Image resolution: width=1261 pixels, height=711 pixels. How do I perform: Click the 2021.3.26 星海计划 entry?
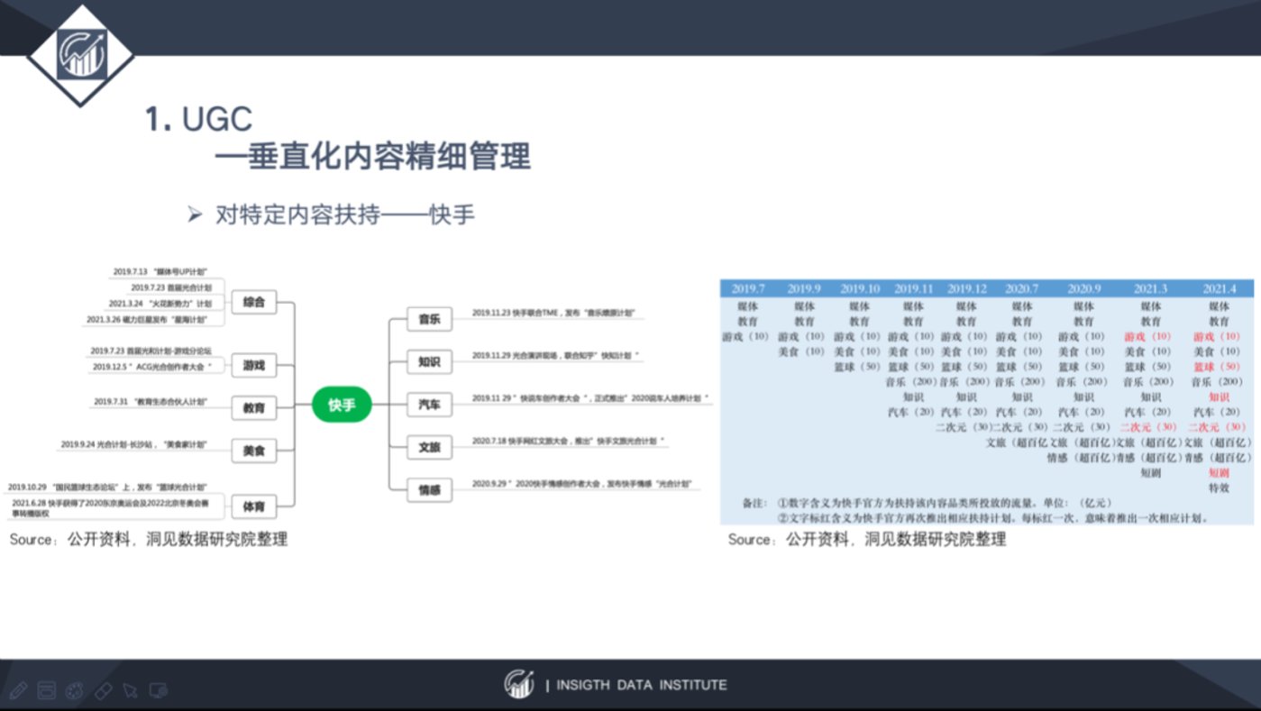147,320
